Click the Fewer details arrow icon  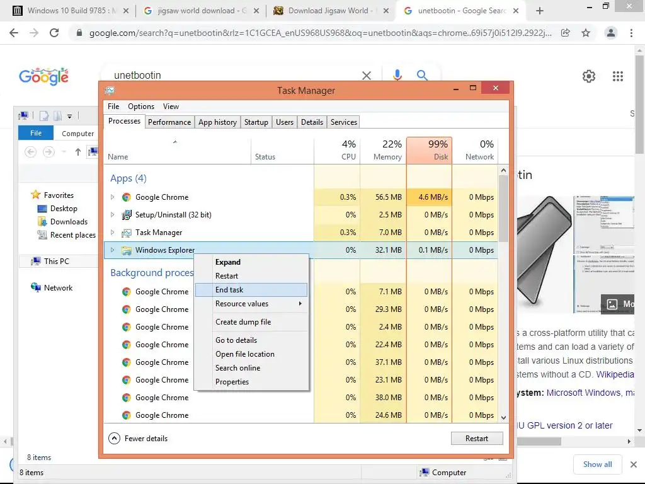point(115,439)
